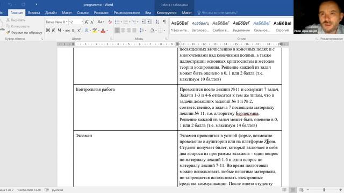Expand highlight color arrow
The height and width of the screenshot is (193, 344).
[x=99, y=31]
